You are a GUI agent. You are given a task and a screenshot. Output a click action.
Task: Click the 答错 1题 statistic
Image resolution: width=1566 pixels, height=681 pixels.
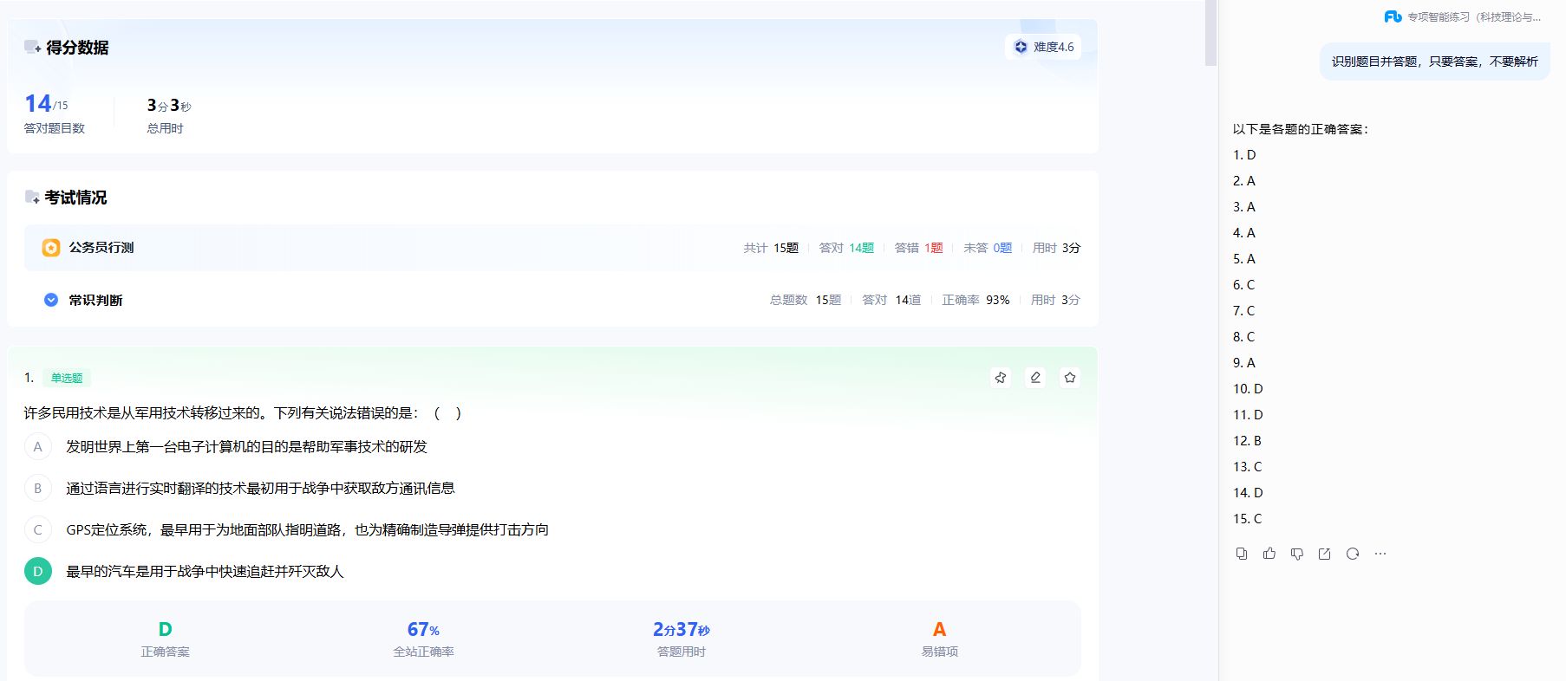(918, 248)
